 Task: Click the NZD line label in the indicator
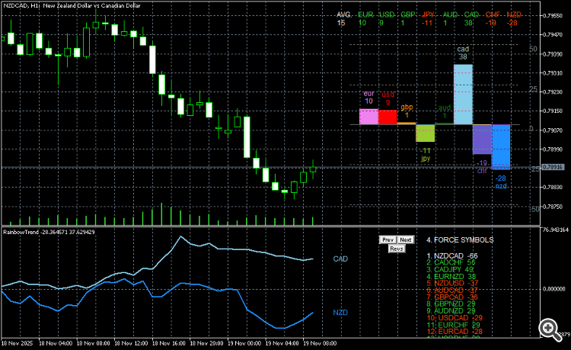[340, 313]
